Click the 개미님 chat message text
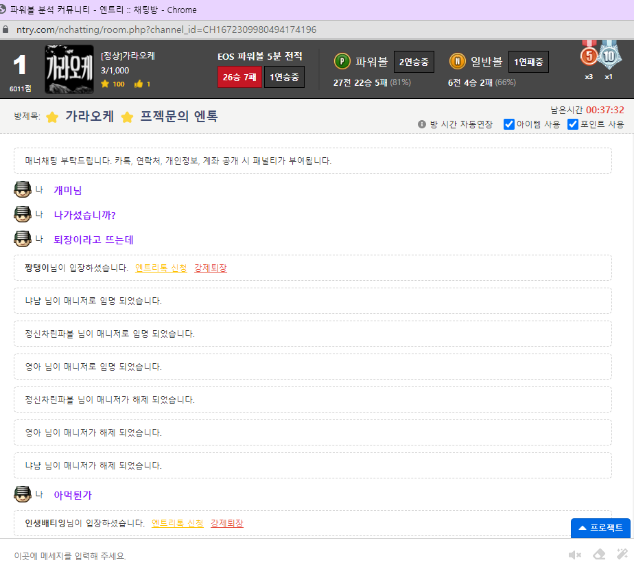The height and width of the screenshot is (567, 634). [68, 190]
